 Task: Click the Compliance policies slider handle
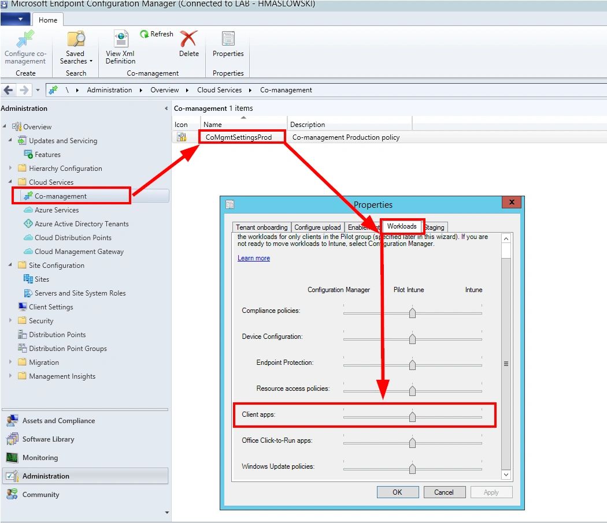tap(412, 313)
